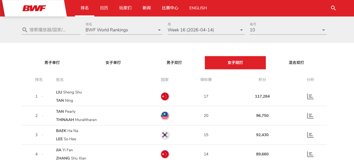Screen dimensions: 354x162
Task: Select the 女子单打 tab
Action: click(113, 63)
